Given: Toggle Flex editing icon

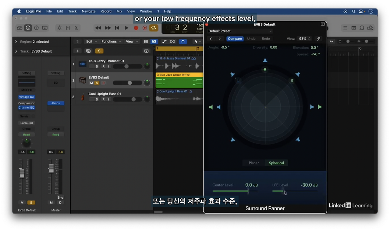Looking at the screenshot, I should tap(172, 42).
